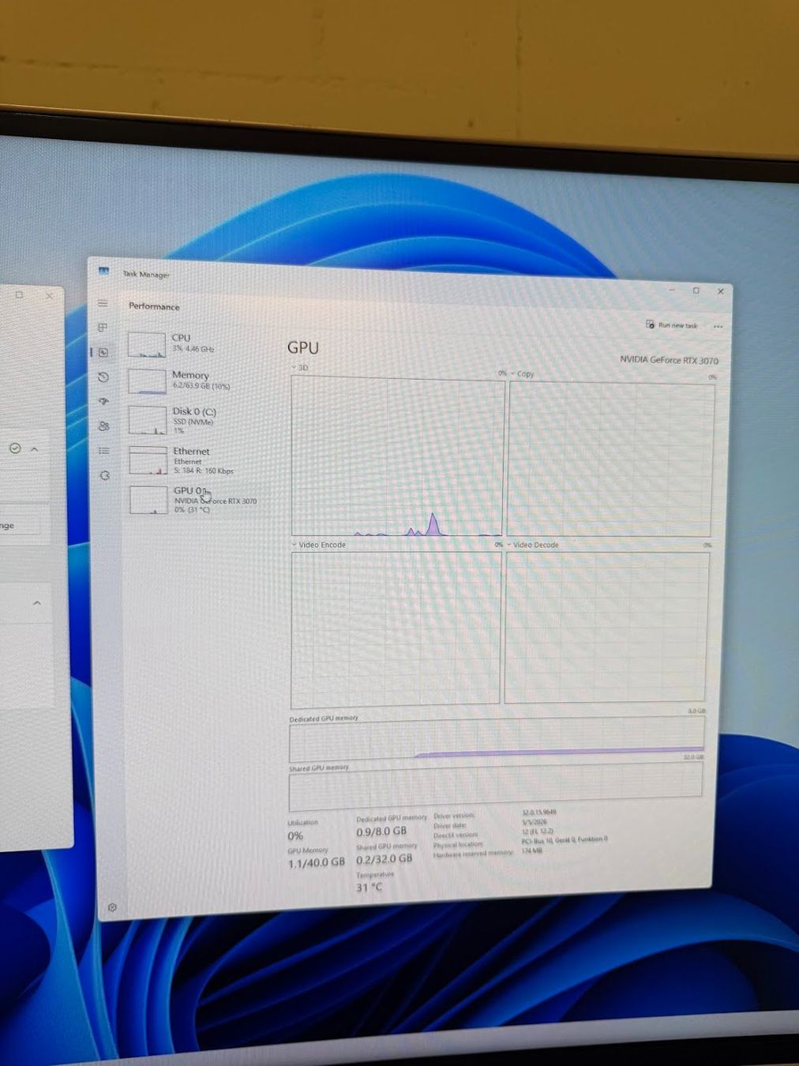Click the 1.1/40.0 GB GPU memory value
Image resolution: width=799 pixels, height=1066 pixels.
[x=317, y=862]
